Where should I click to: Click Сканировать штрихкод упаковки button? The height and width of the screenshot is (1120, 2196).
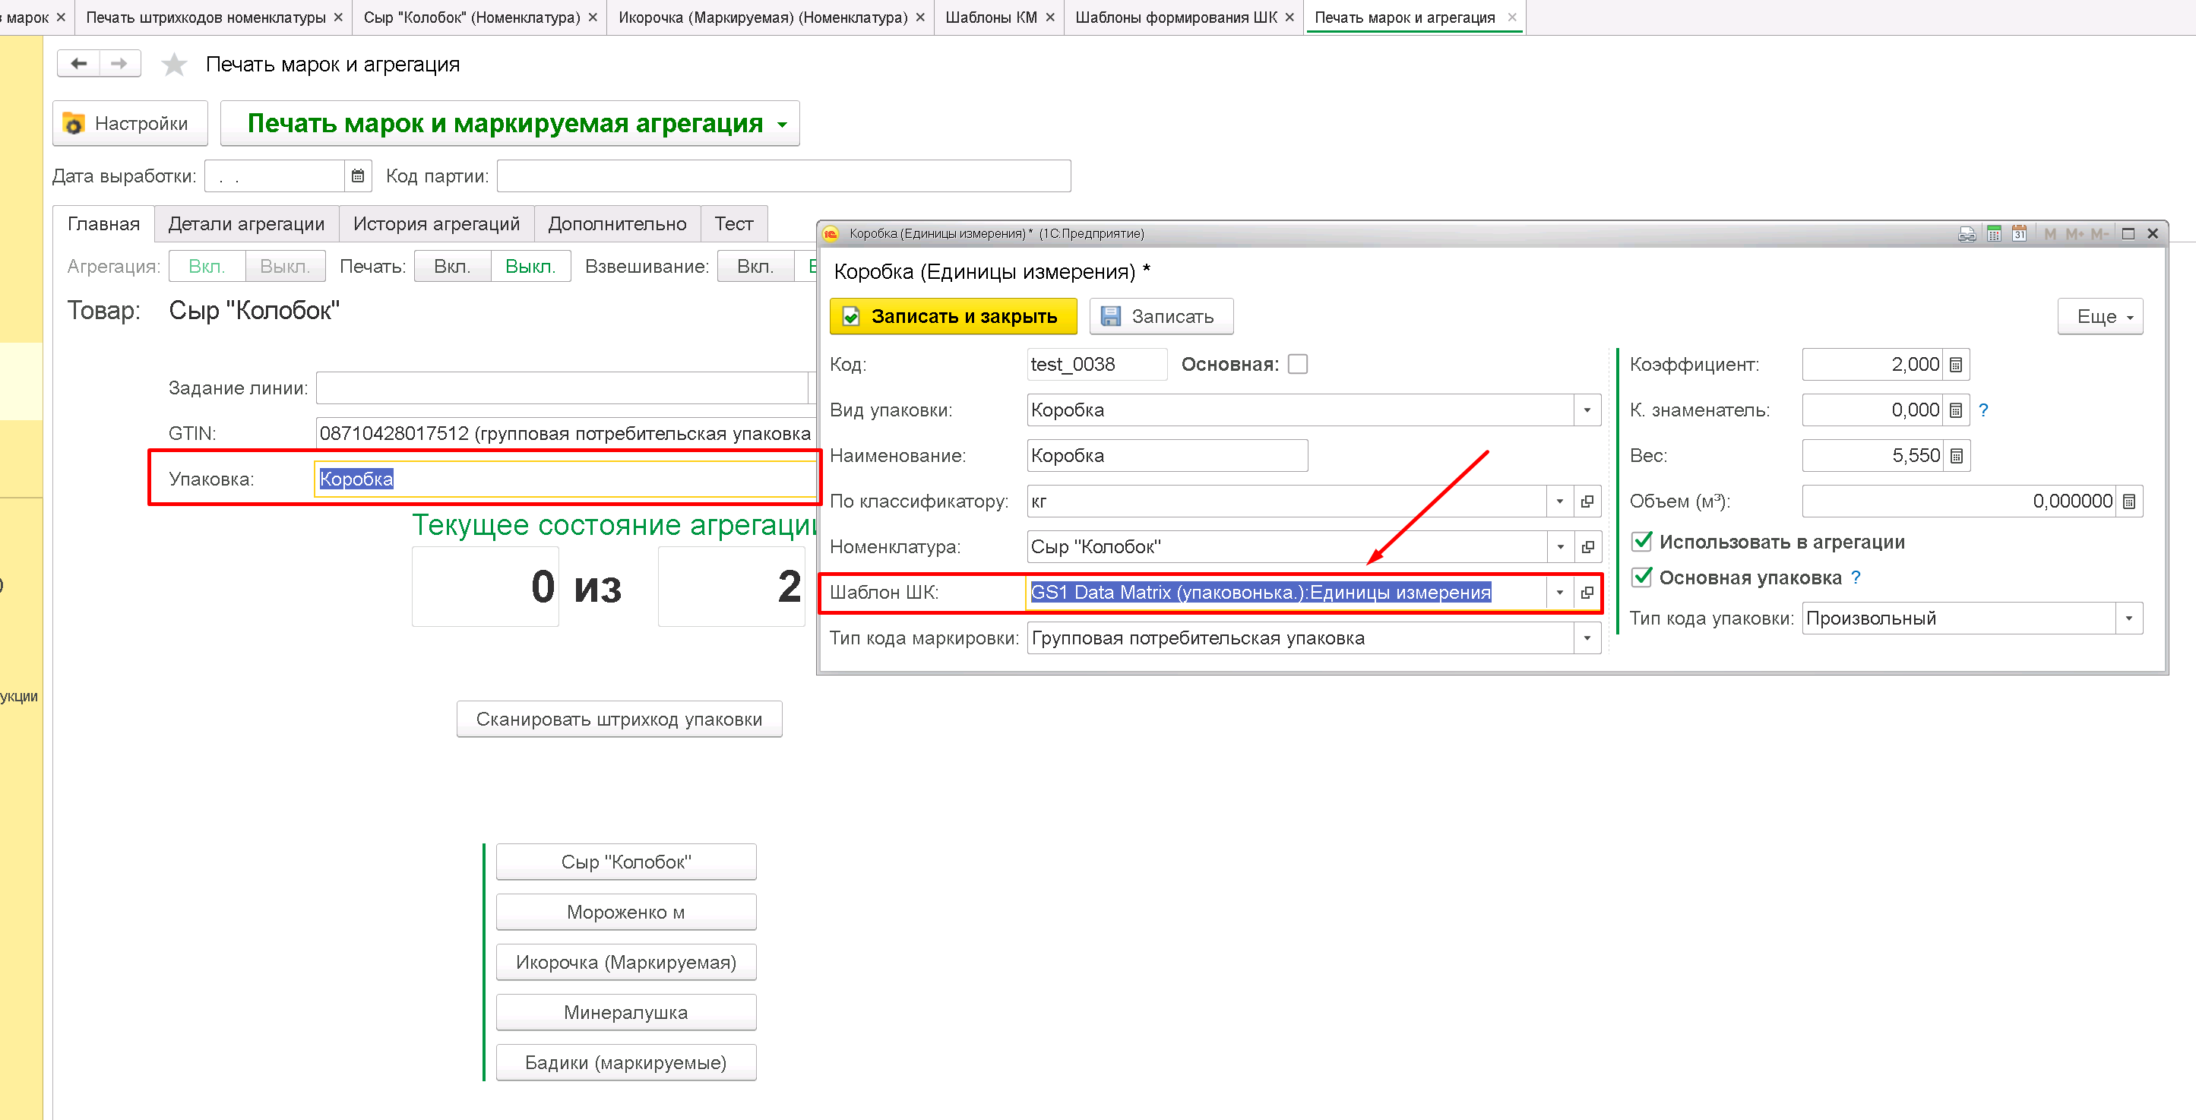click(x=619, y=720)
